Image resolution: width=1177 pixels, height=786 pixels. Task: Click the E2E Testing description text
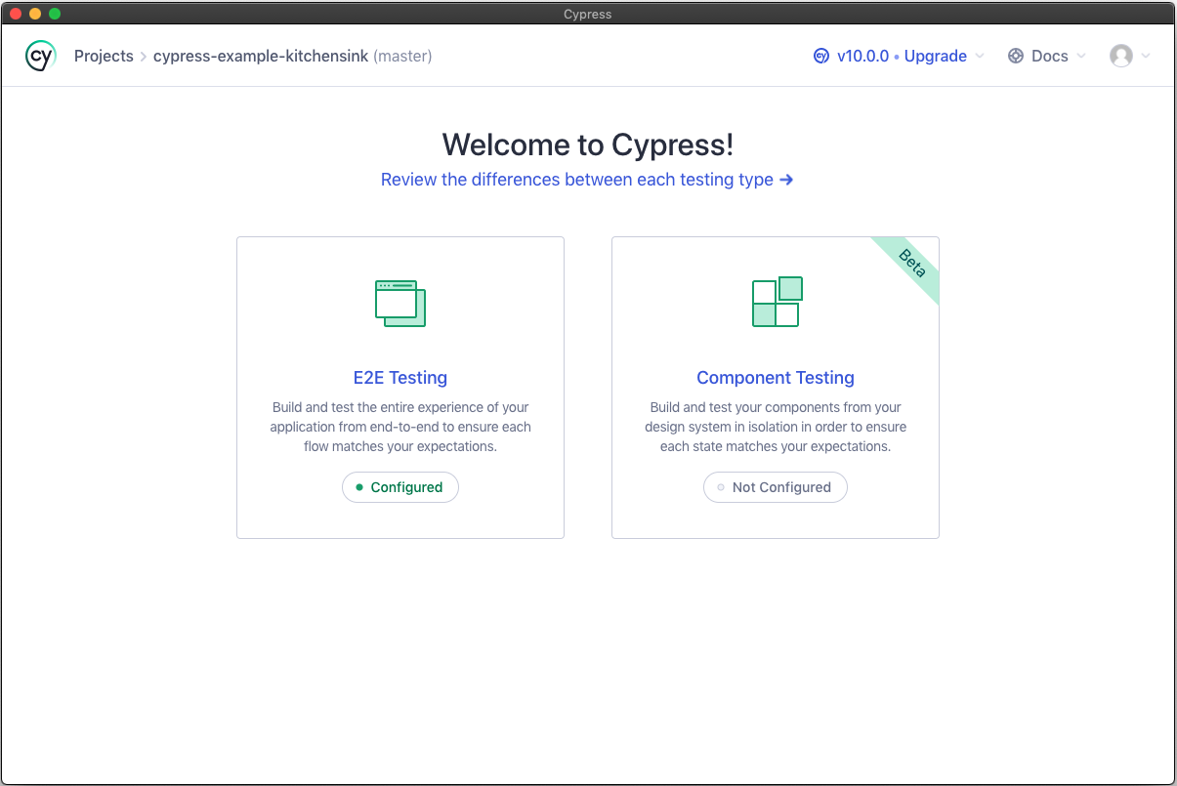(x=400, y=427)
